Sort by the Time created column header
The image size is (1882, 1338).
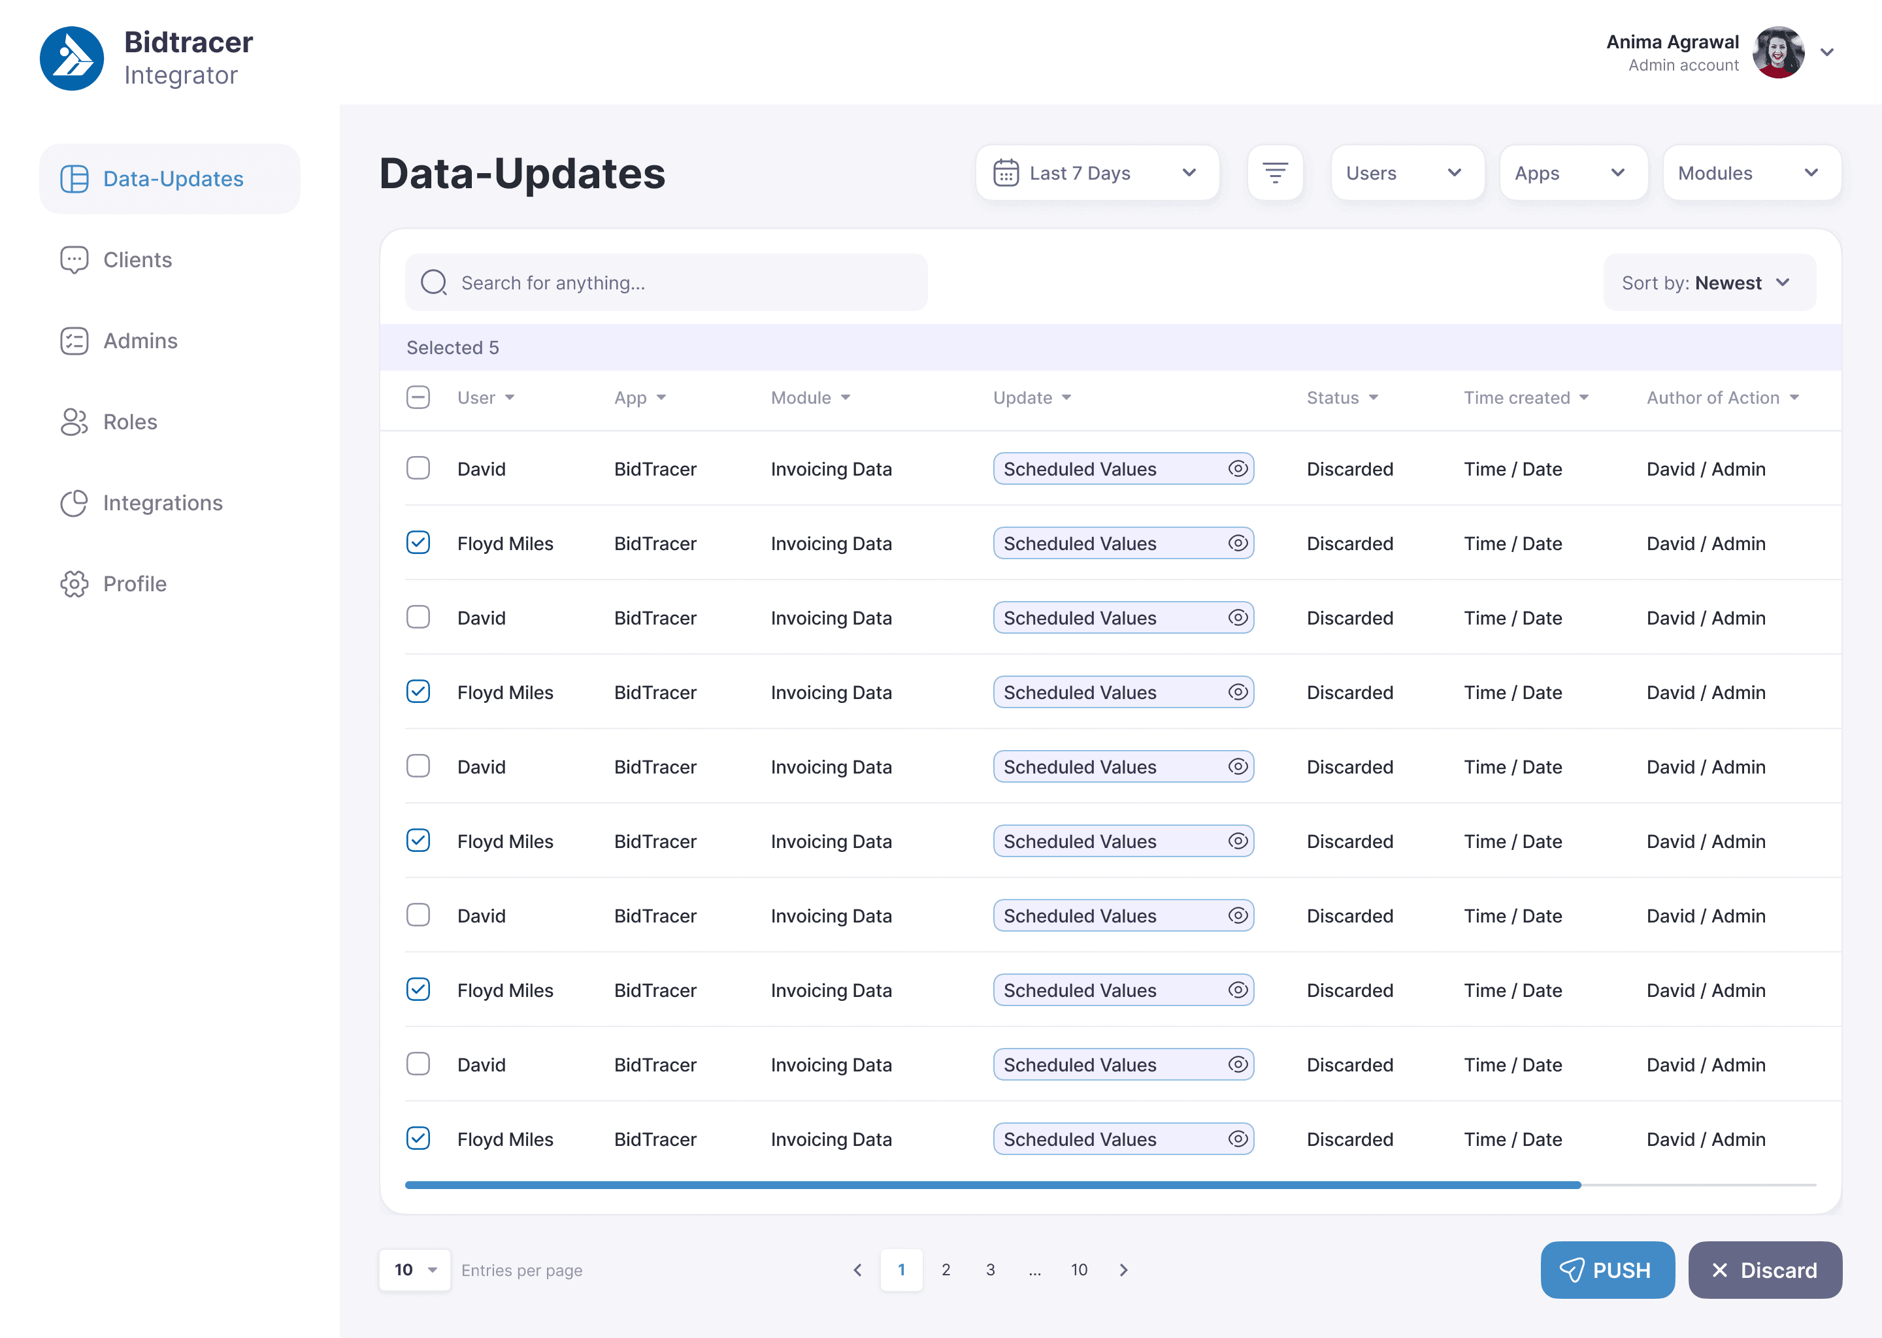1526,398
